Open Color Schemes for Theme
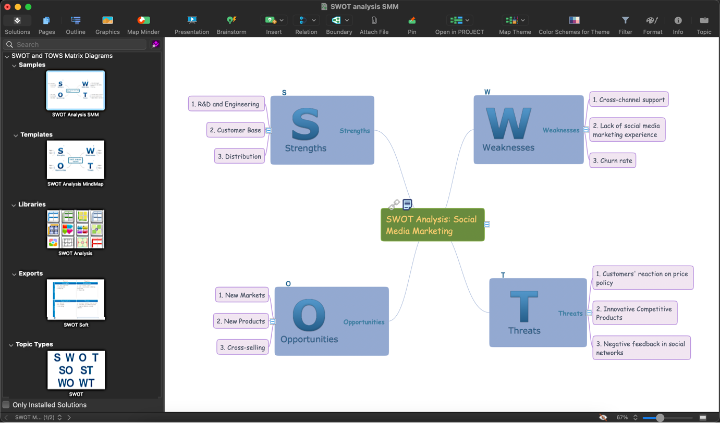 (574, 24)
